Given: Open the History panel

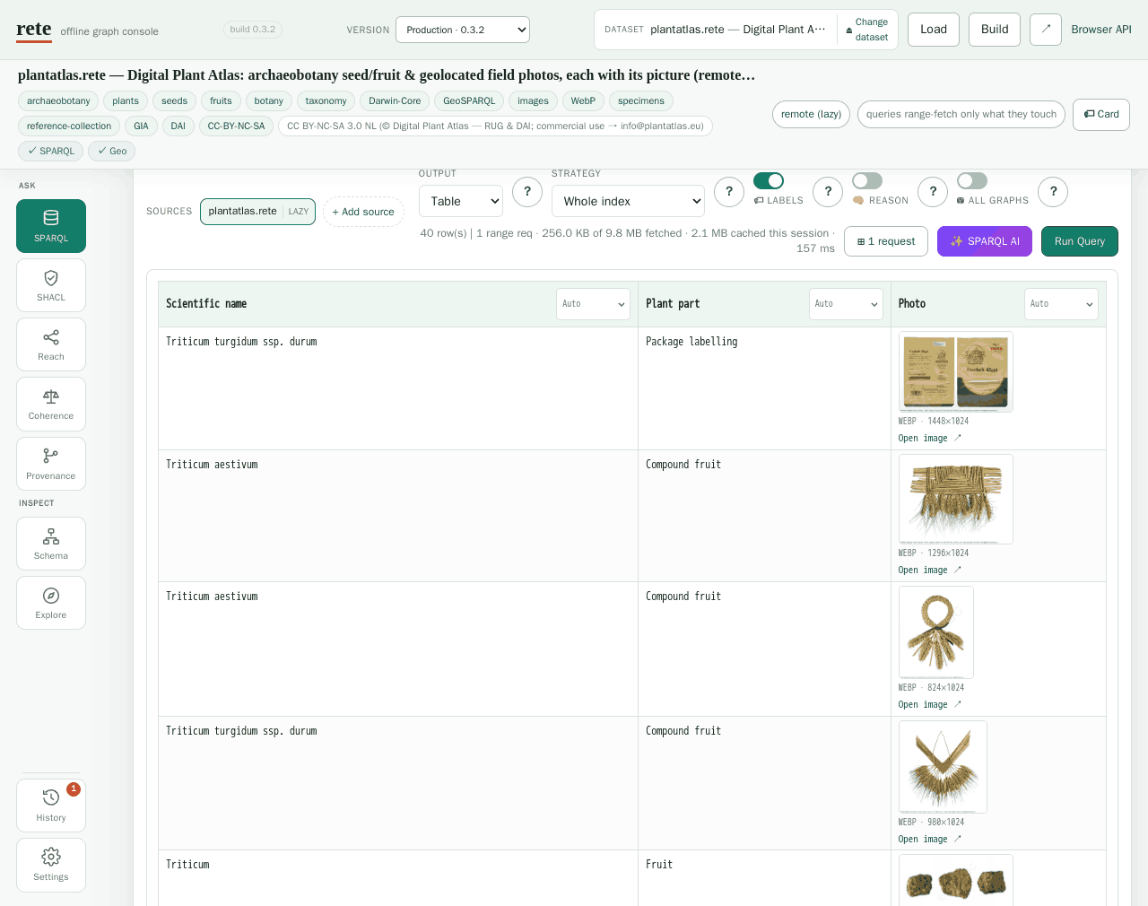Looking at the screenshot, I should 51,806.
